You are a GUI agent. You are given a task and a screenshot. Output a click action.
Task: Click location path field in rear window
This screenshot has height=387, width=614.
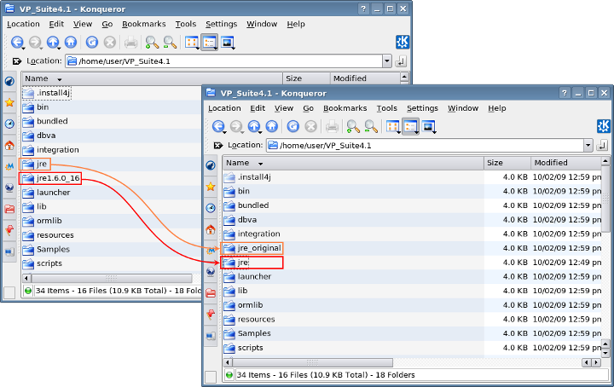pyautogui.click(x=224, y=61)
